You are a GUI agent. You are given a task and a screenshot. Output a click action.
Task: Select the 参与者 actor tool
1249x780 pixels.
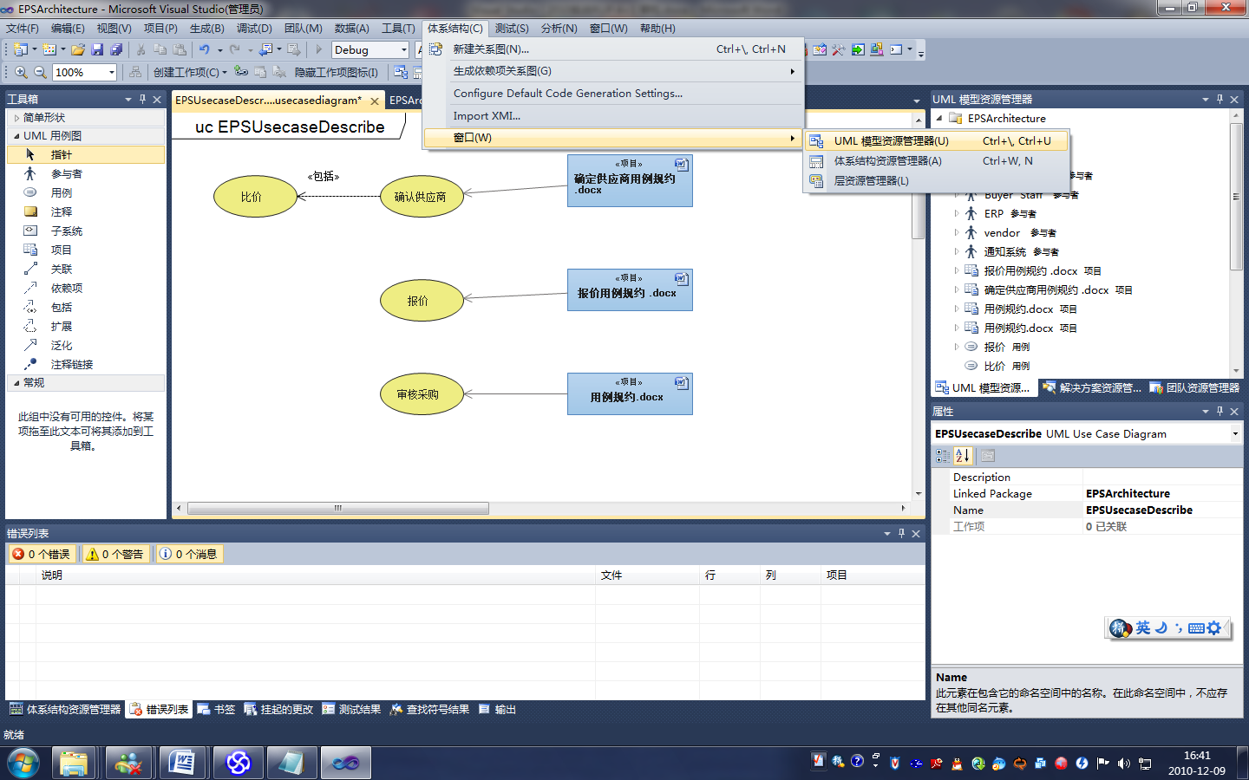(x=85, y=173)
